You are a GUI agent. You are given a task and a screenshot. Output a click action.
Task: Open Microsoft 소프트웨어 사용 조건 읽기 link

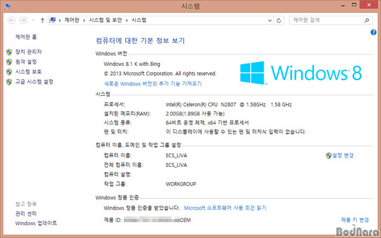[225, 208]
